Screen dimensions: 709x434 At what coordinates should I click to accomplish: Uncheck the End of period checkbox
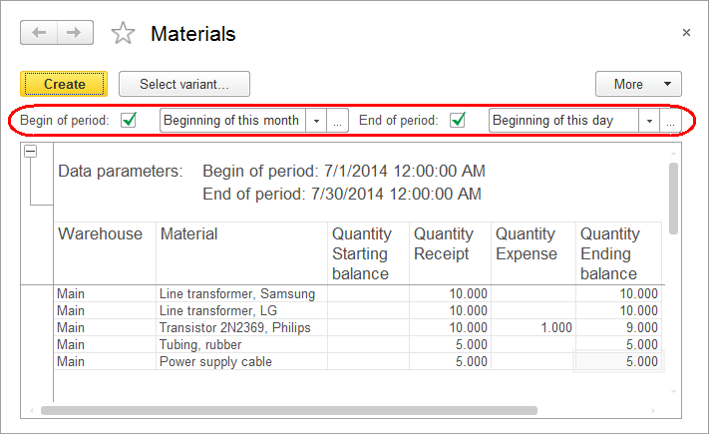pyautogui.click(x=458, y=120)
